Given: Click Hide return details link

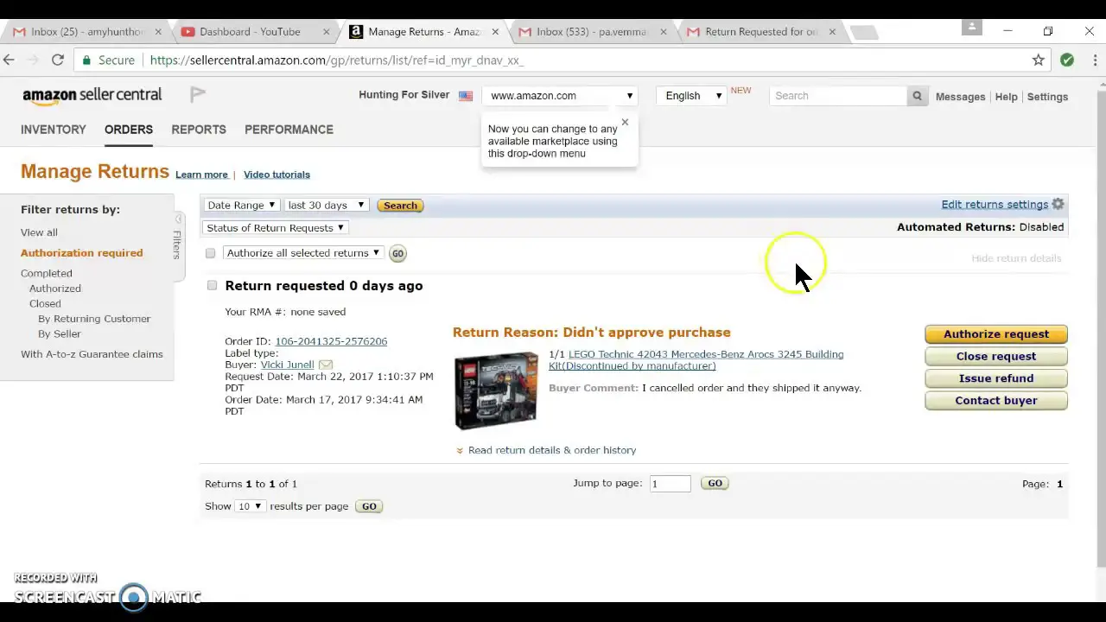Looking at the screenshot, I should [x=1016, y=258].
